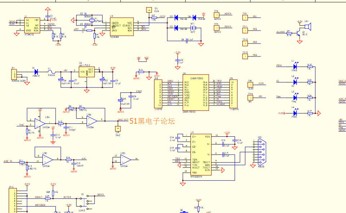
Task: Click the BT1 3.6V battery symbol
Action: click(193, 28)
